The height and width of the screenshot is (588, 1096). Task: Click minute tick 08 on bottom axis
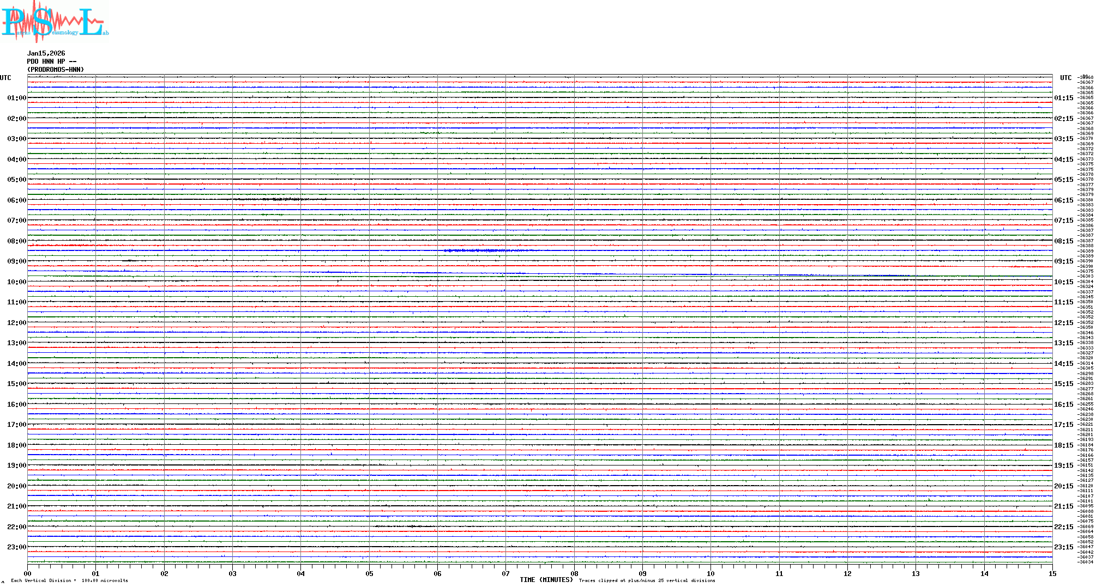574,573
